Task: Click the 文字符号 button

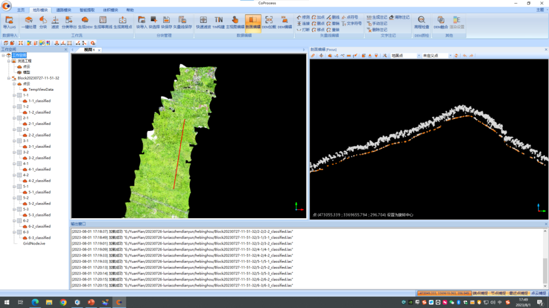Action: [x=352, y=23]
